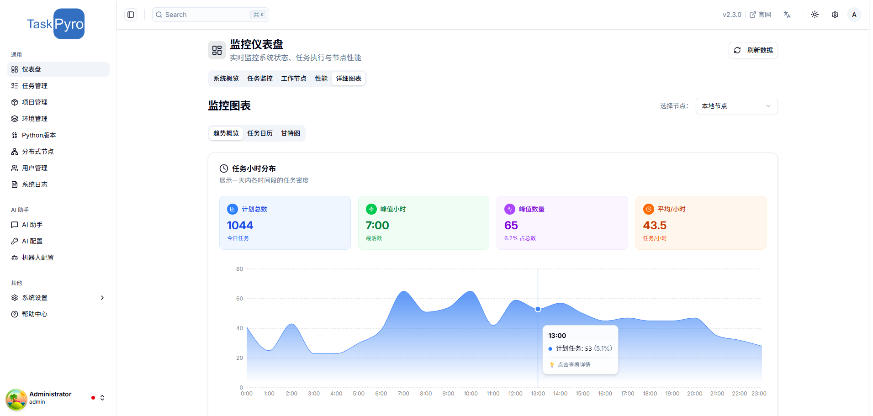Open the AI 助手 chat
The image size is (873, 416).
click(x=32, y=224)
